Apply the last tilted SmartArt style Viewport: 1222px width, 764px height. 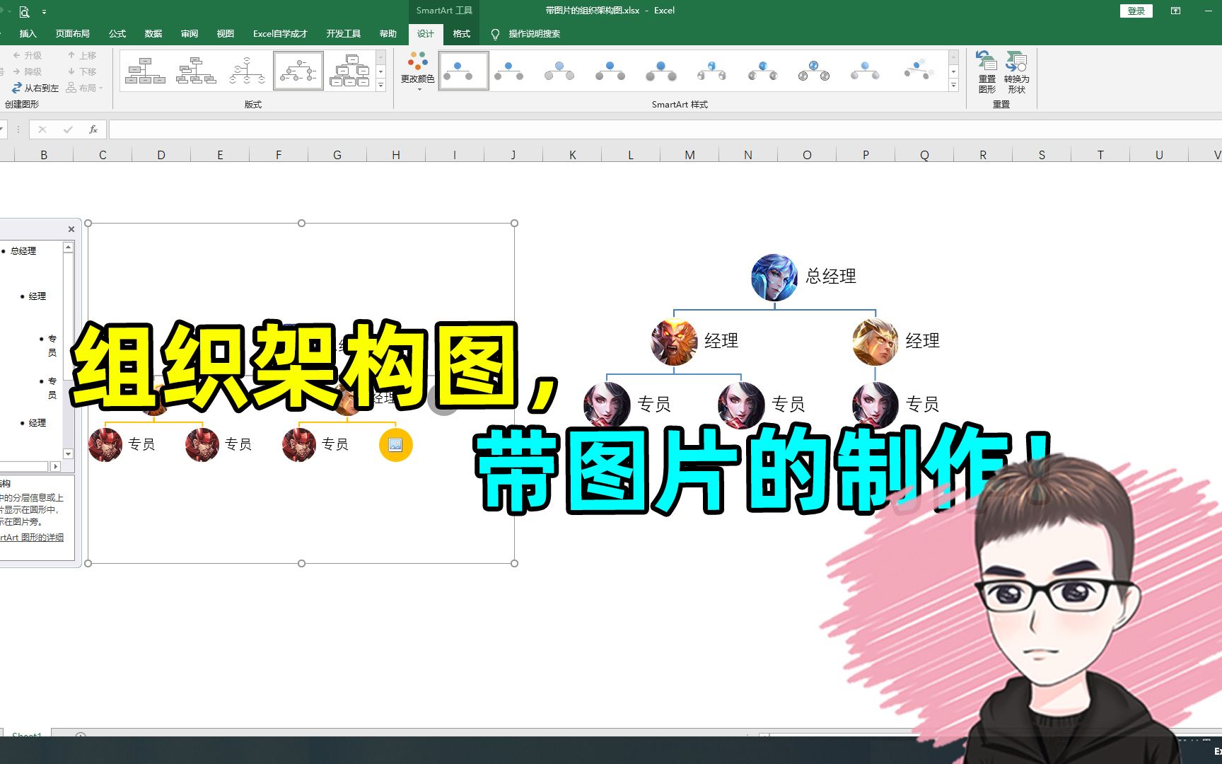pyautogui.click(x=918, y=71)
